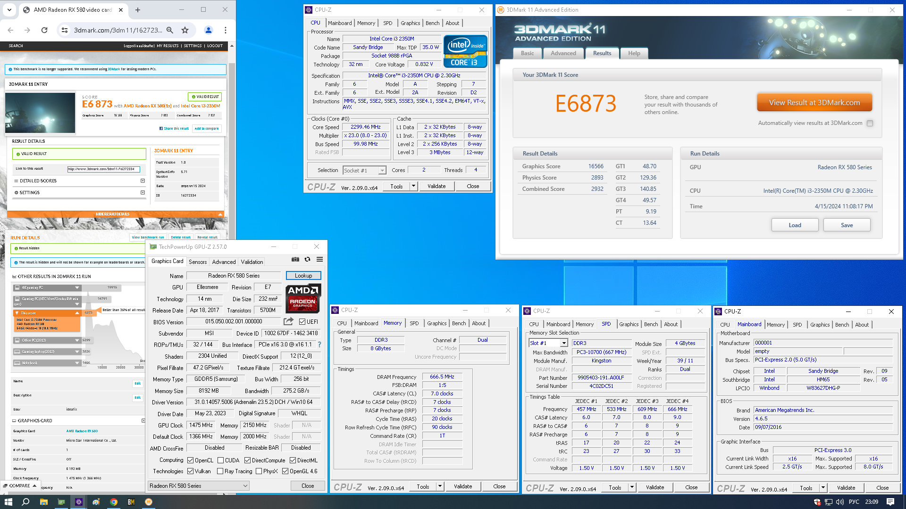Click the zoom magnifier icon in address bar
Screen dimensions: 906x509
click(x=170, y=30)
